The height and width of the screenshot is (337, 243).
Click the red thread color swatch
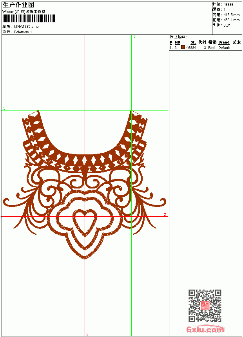coord(183,47)
